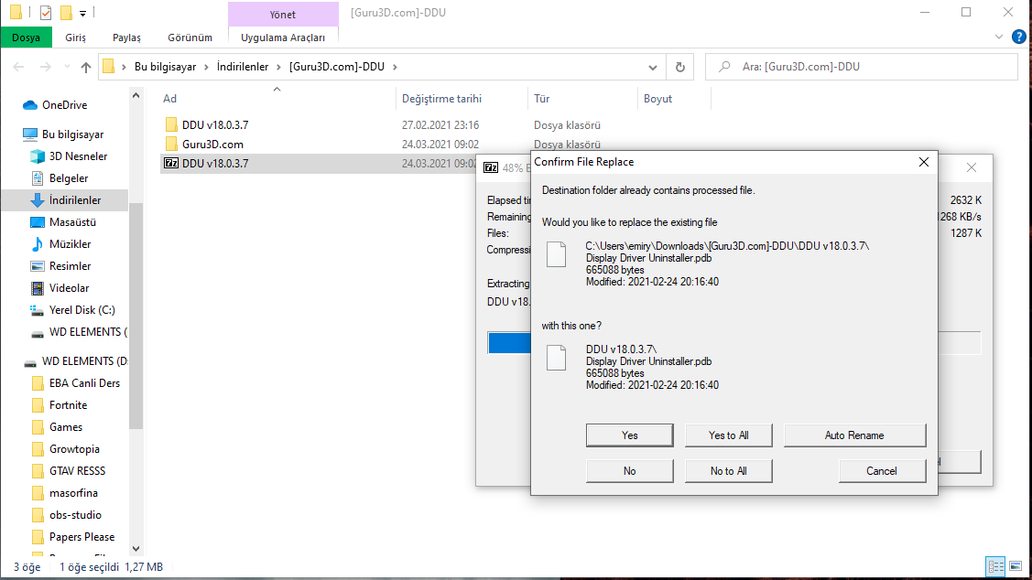Click the search box for [Guru3D.com]-DDU
1032x580 pixels.
click(x=861, y=67)
